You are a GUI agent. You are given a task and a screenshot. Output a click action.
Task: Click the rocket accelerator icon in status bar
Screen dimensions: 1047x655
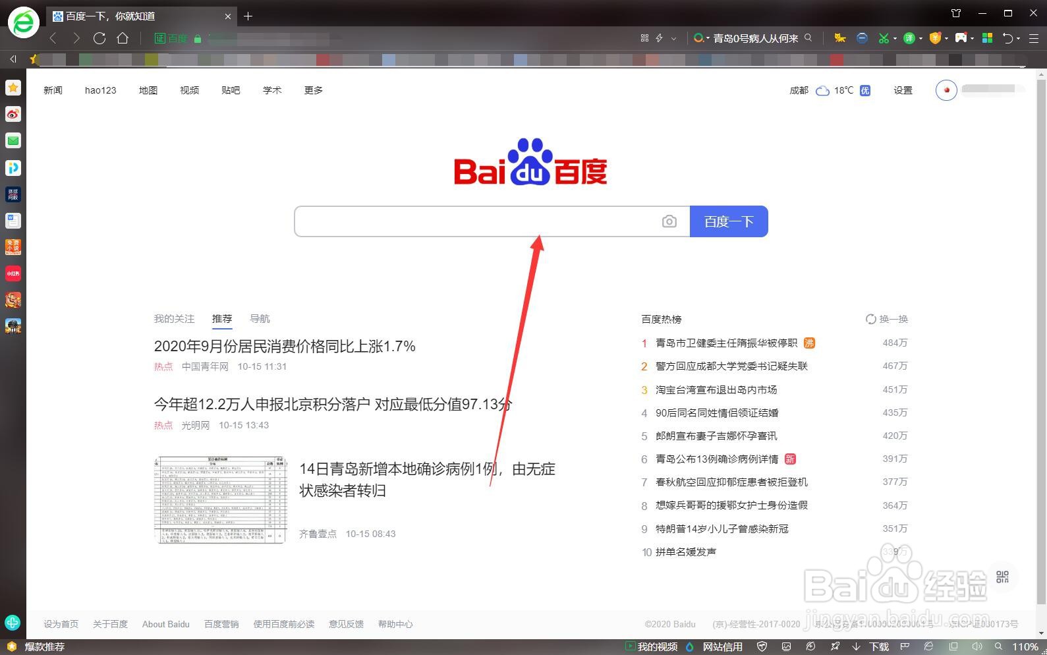pyautogui.click(x=835, y=647)
